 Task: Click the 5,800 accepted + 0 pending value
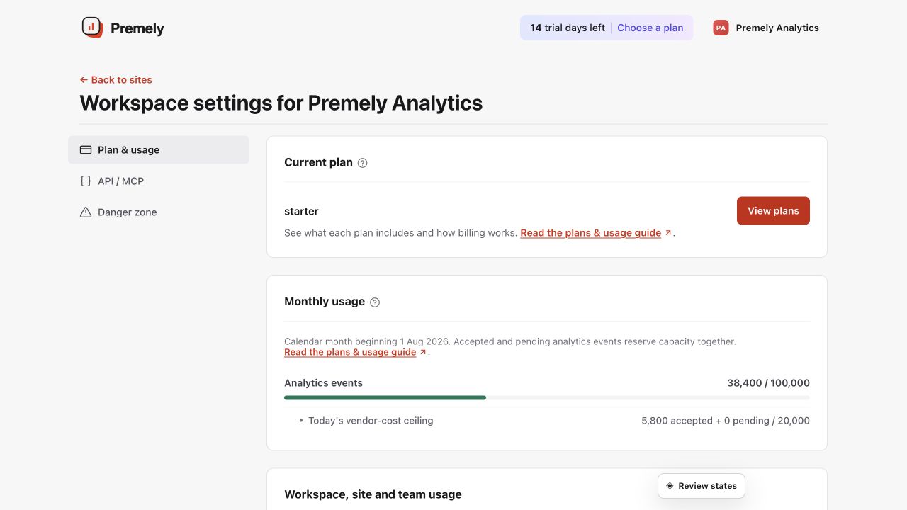(x=726, y=421)
